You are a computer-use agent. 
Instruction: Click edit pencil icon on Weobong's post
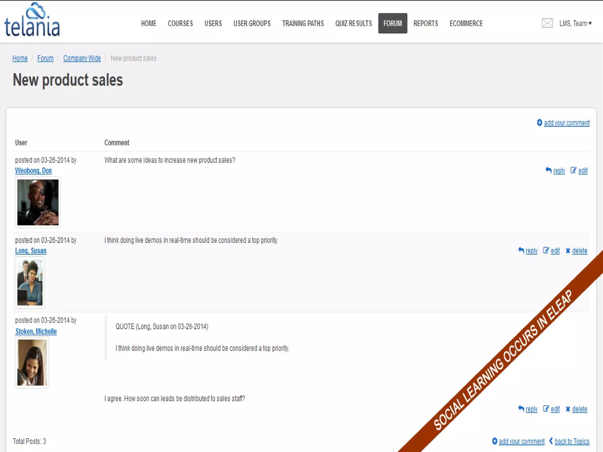point(573,170)
